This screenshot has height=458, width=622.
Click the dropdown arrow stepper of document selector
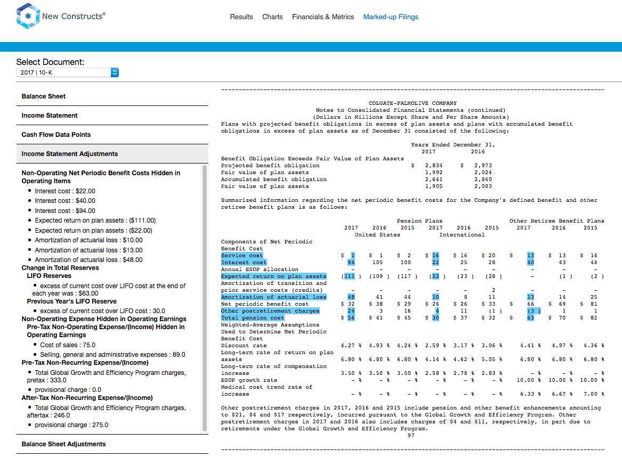(x=115, y=72)
